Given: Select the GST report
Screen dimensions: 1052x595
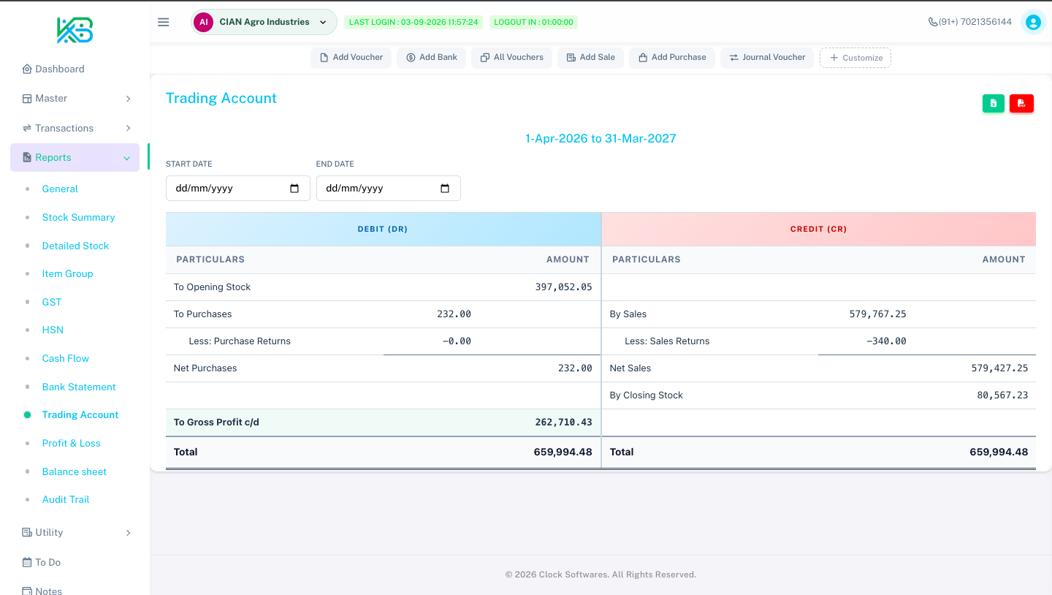Looking at the screenshot, I should pyautogui.click(x=52, y=303).
